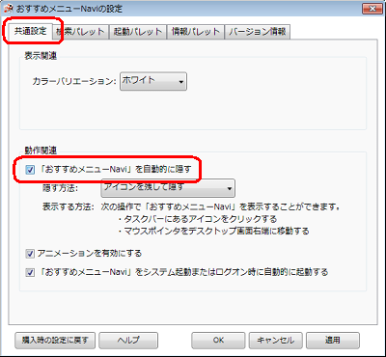
Task: Click the 表示関連 group label
Action: 41,56
